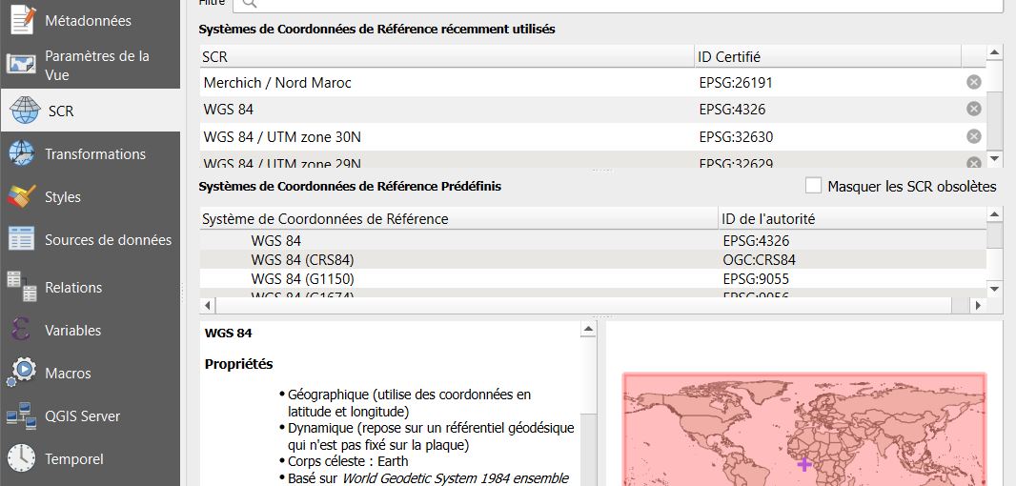Click recent list scrollbar down arrow
1016x486 pixels.
tap(995, 159)
